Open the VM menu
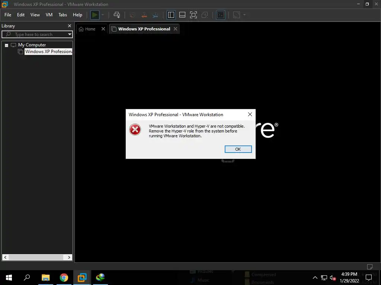381x285 pixels. click(x=49, y=15)
